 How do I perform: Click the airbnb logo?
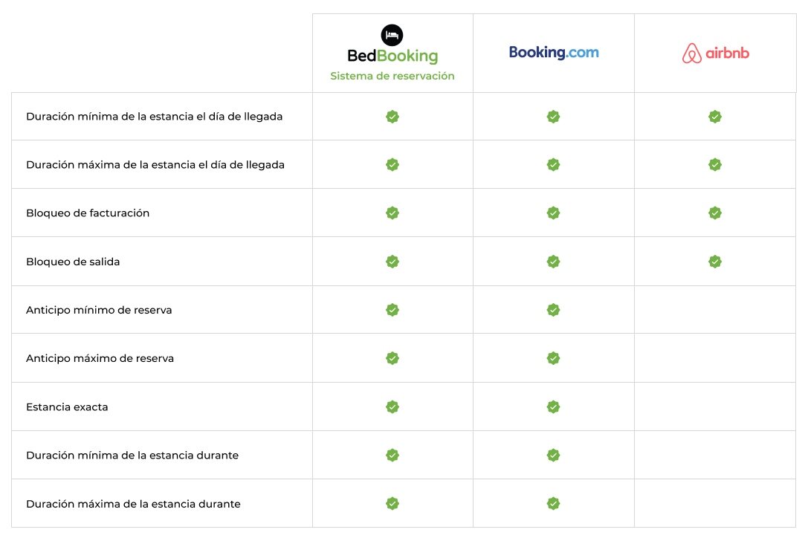point(715,53)
